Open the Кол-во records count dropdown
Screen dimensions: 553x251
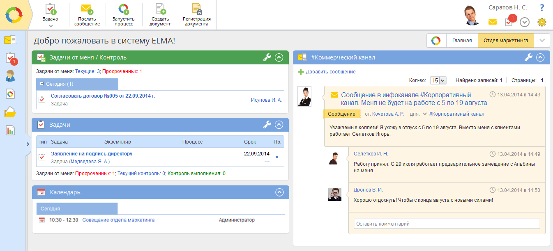point(438,80)
